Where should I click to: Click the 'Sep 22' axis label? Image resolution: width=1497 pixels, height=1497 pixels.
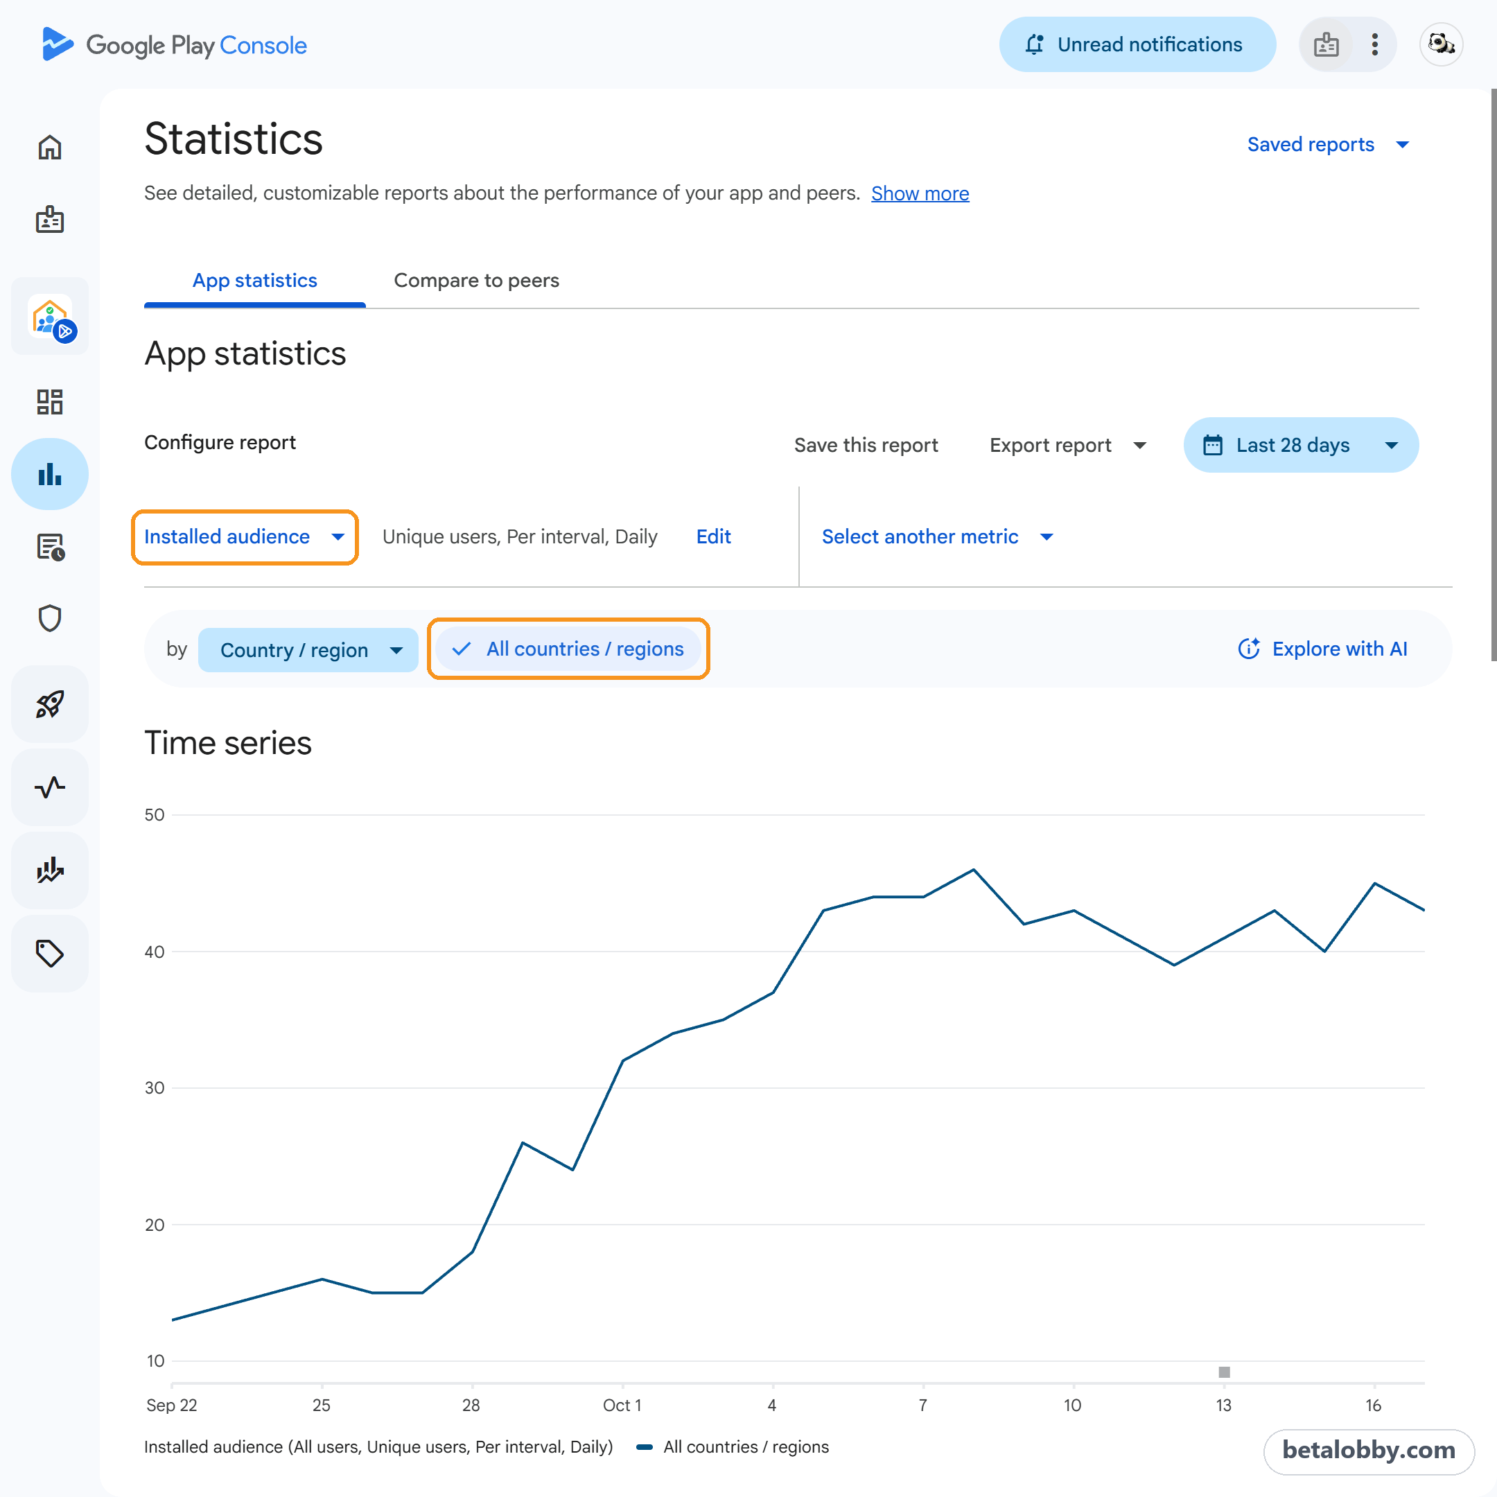click(171, 1405)
